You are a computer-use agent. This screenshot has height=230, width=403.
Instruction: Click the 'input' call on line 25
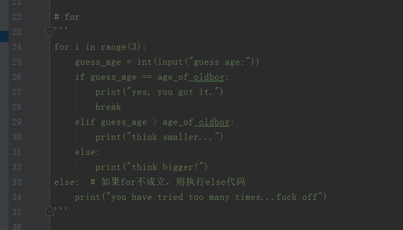coord(170,62)
